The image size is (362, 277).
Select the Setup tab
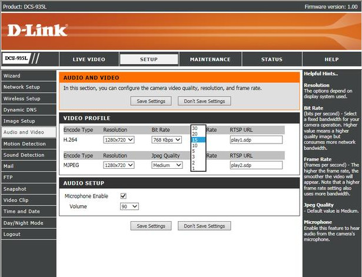(x=149, y=59)
